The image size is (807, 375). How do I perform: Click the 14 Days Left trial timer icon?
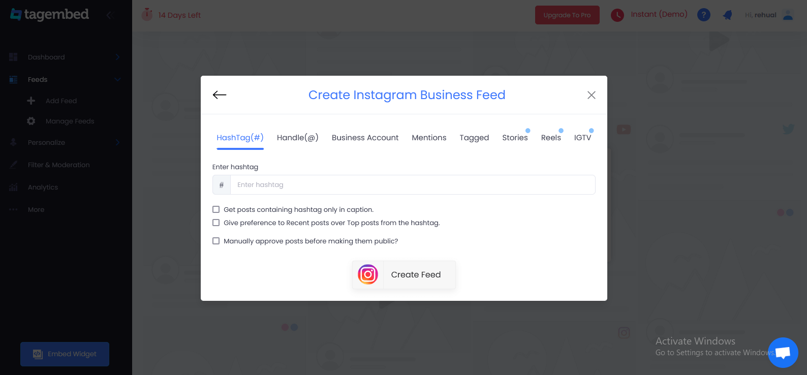(147, 14)
